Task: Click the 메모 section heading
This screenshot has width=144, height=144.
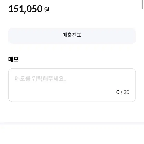Action: (x=14, y=59)
